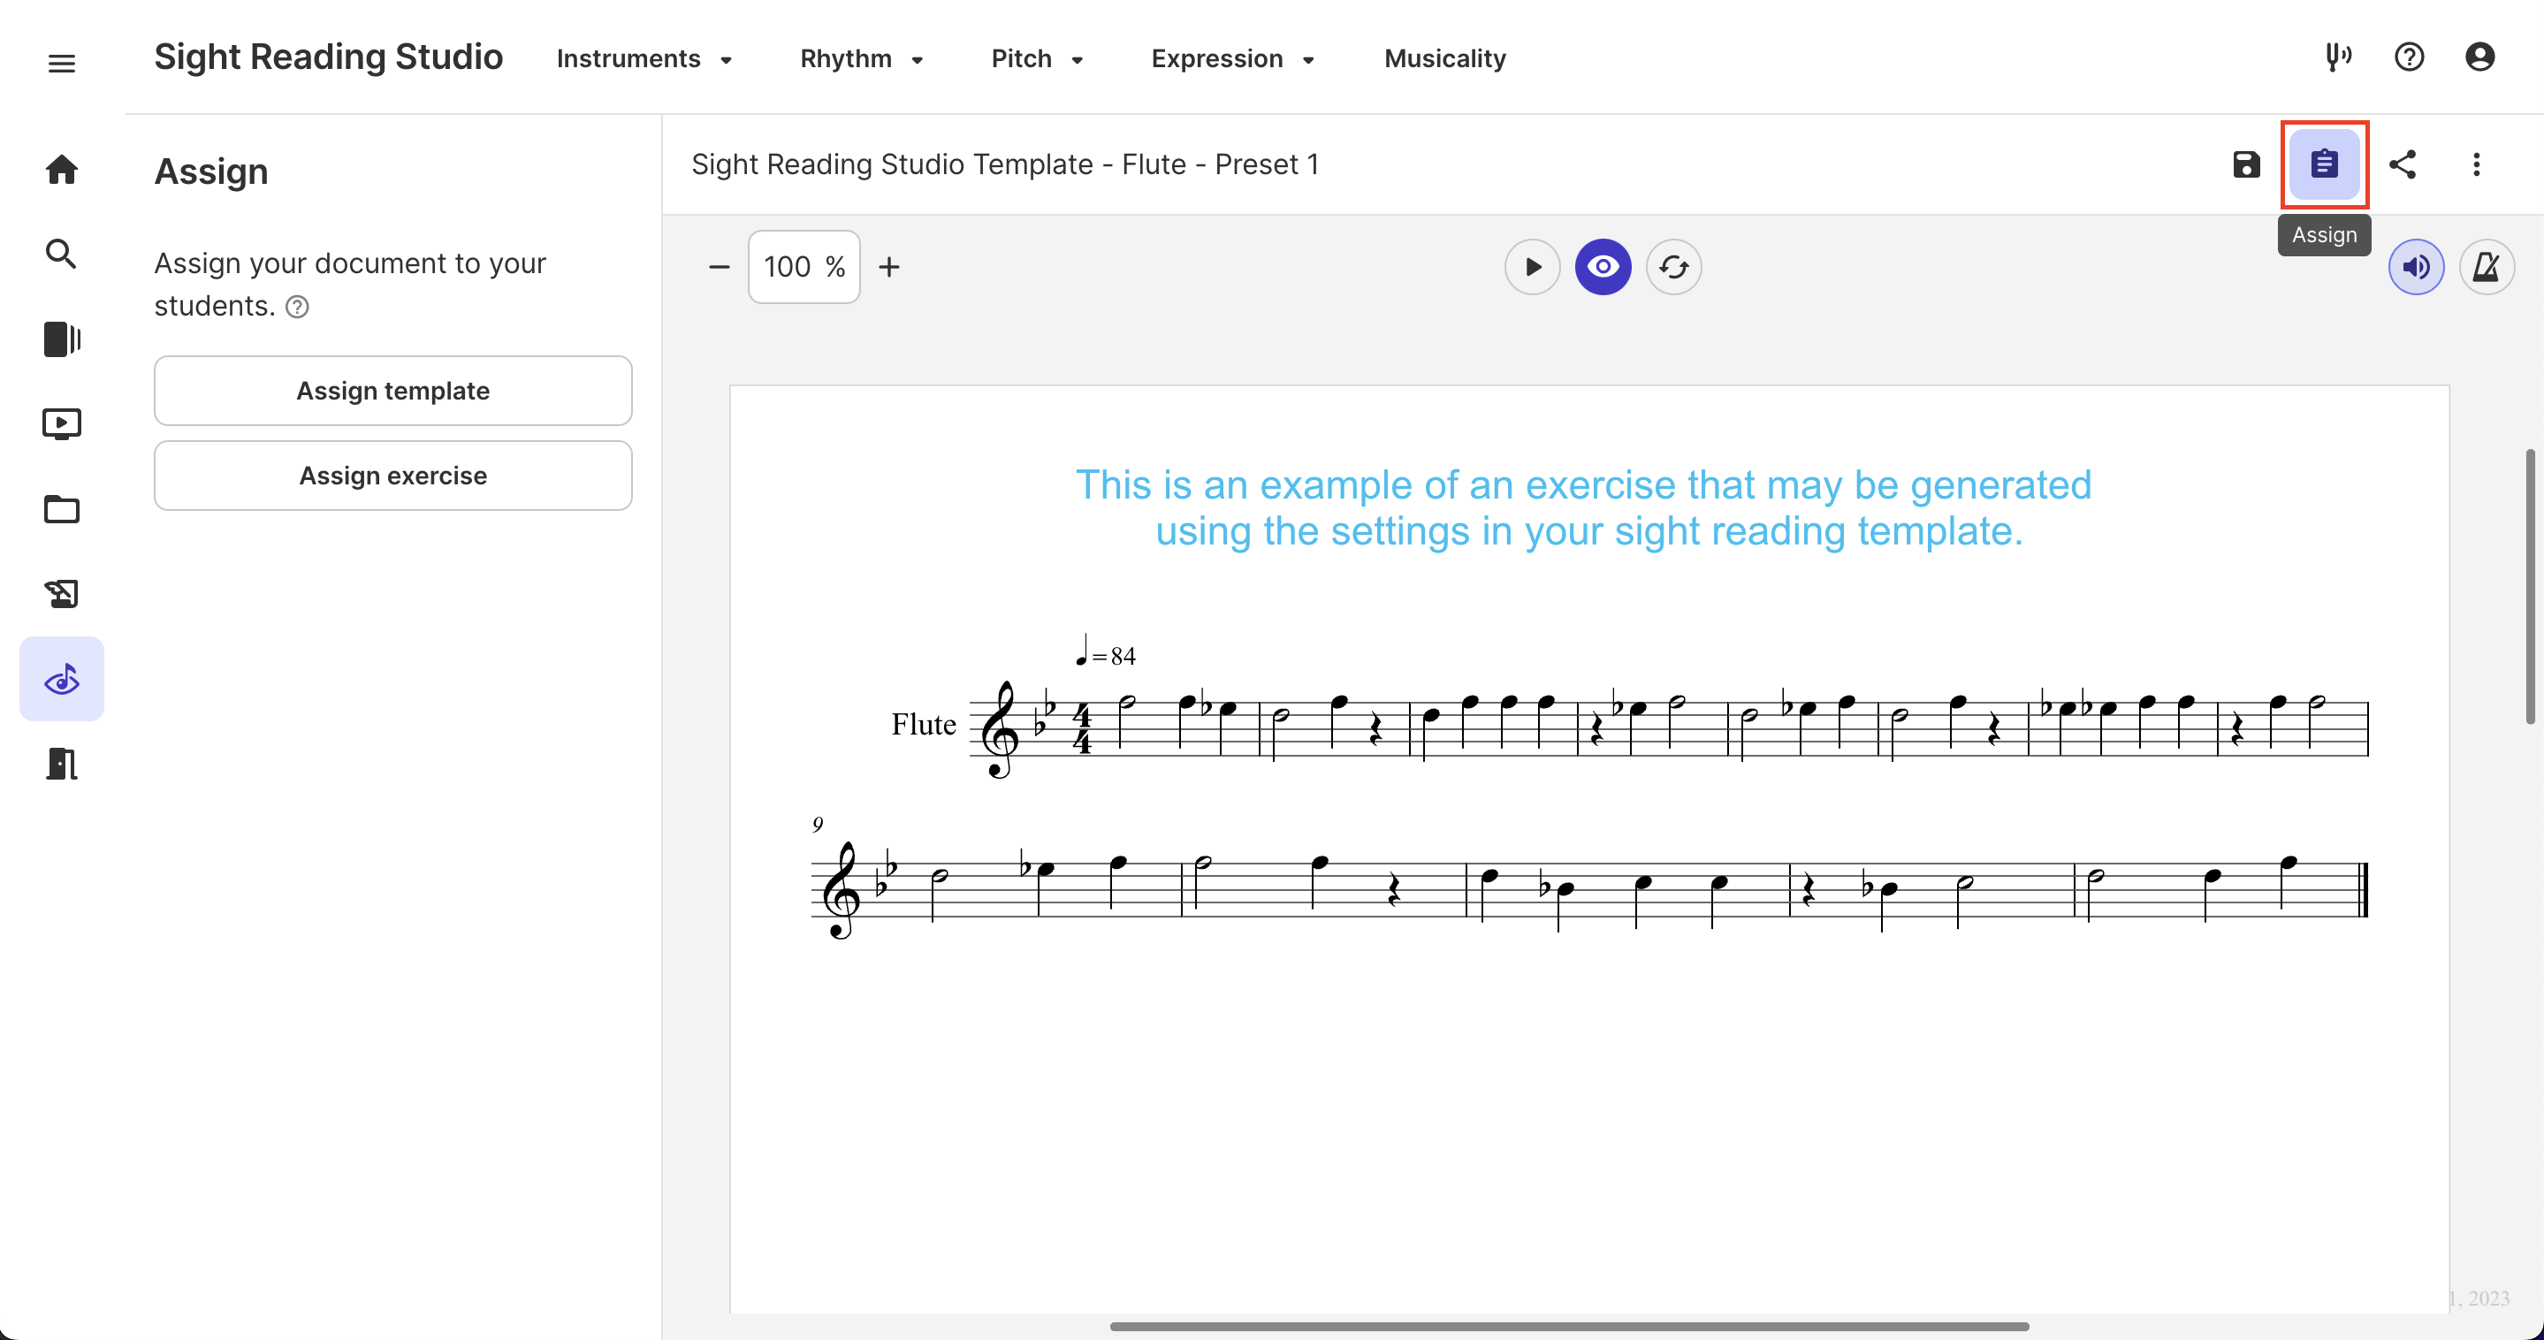
Task: Toggle the metronome button
Action: [2486, 267]
